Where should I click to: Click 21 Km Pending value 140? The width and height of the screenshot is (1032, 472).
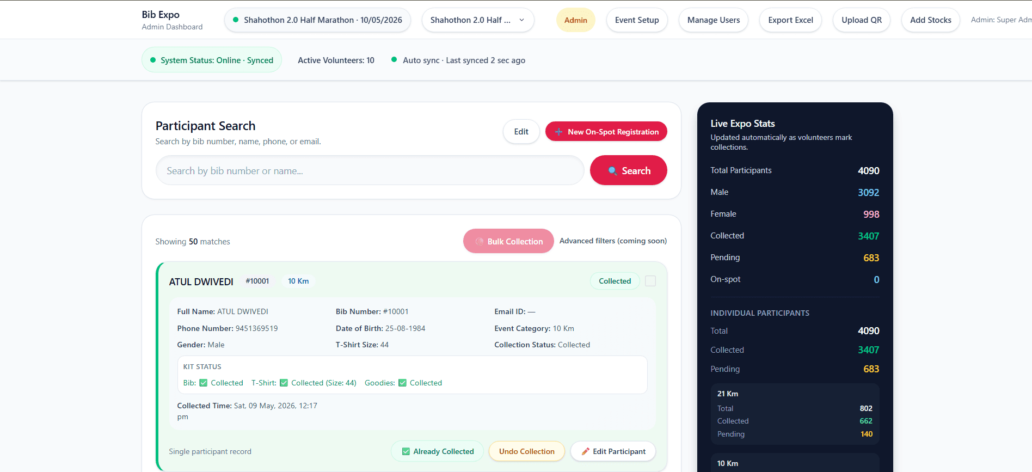[867, 434]
